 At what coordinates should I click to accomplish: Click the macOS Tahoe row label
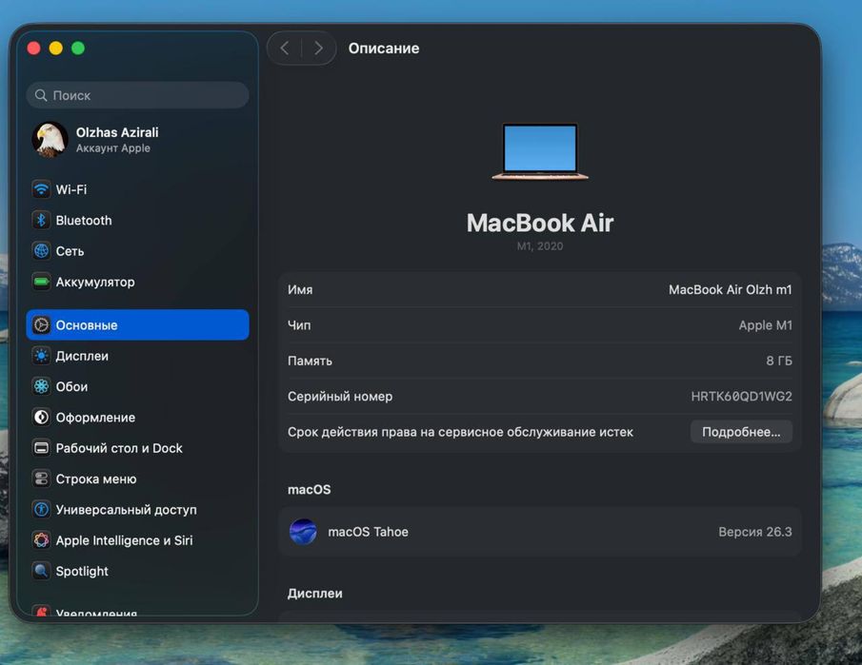tap(368, 532)
